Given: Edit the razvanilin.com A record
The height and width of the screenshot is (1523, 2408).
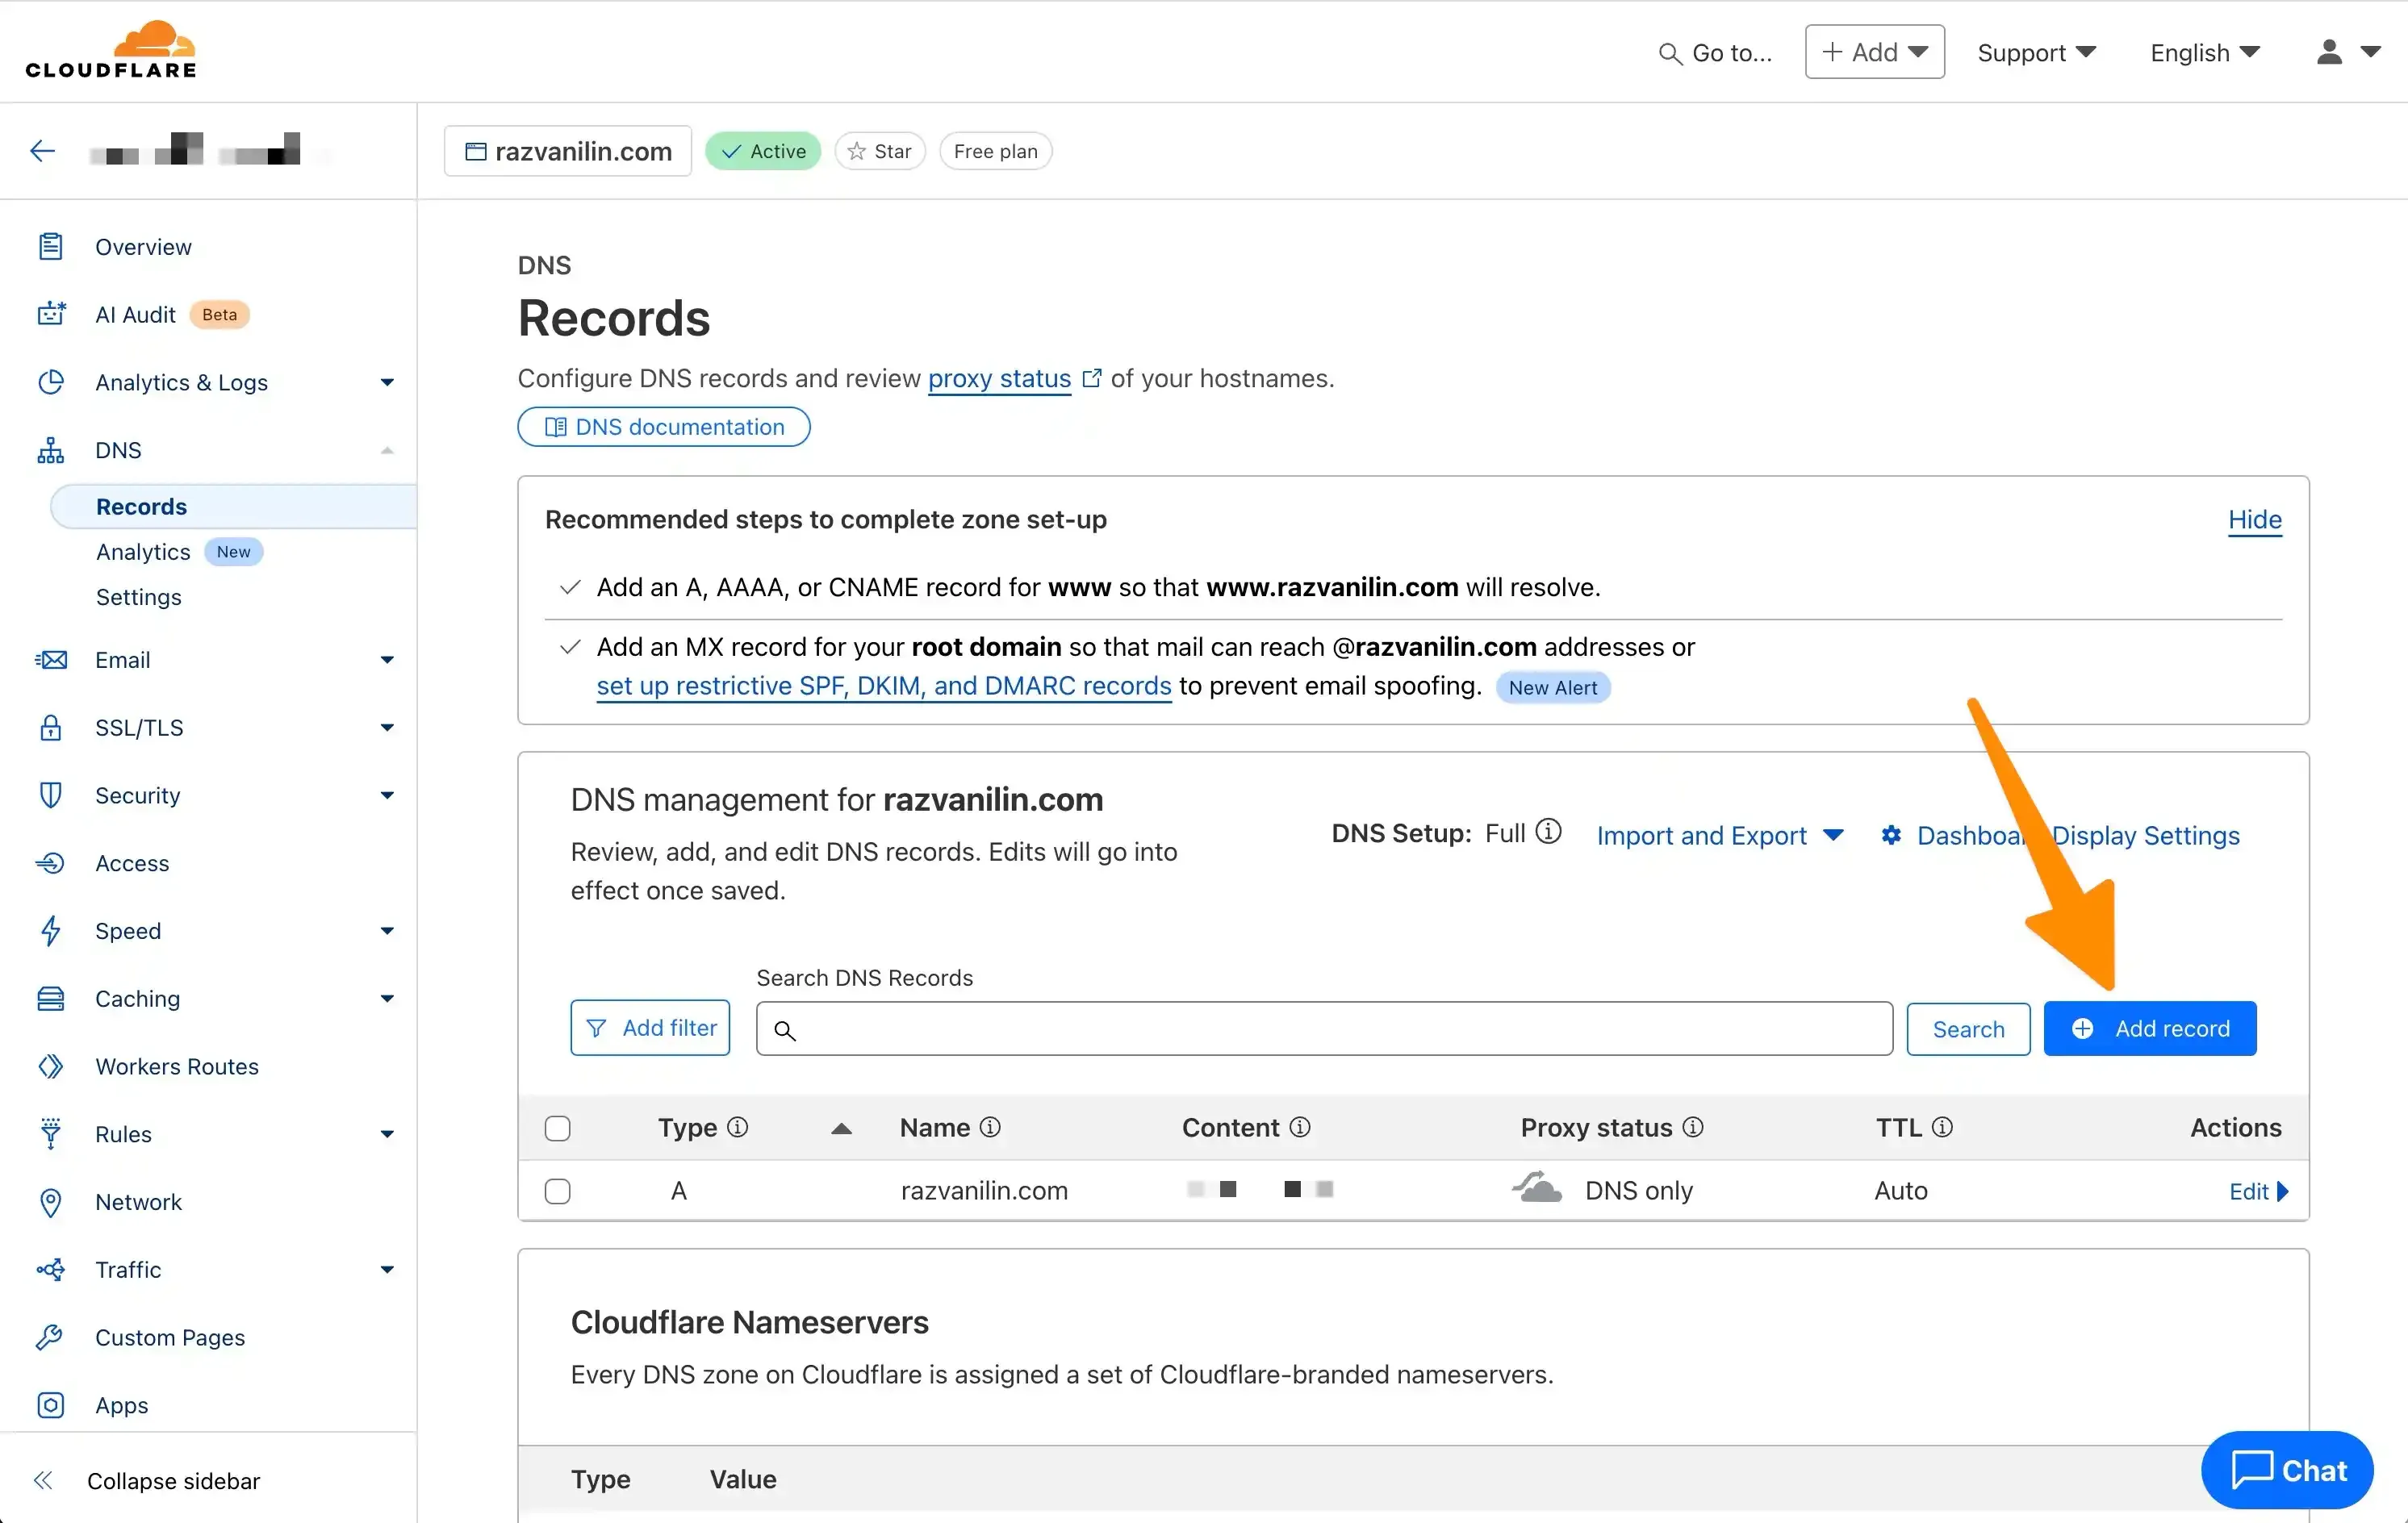Looking at the screenshot, I should (2258, 1191).
